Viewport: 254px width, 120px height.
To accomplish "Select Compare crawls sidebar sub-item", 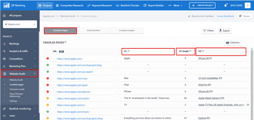I will (17, 89).
